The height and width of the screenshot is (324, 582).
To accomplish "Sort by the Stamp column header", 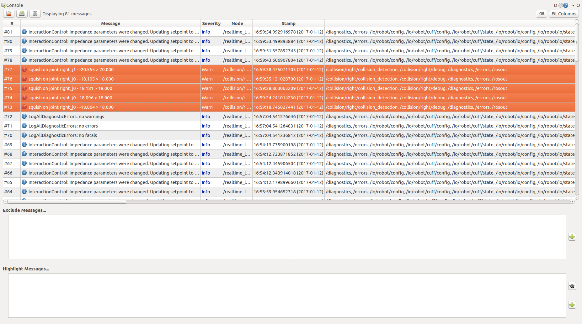I will [x=288, y=24].
